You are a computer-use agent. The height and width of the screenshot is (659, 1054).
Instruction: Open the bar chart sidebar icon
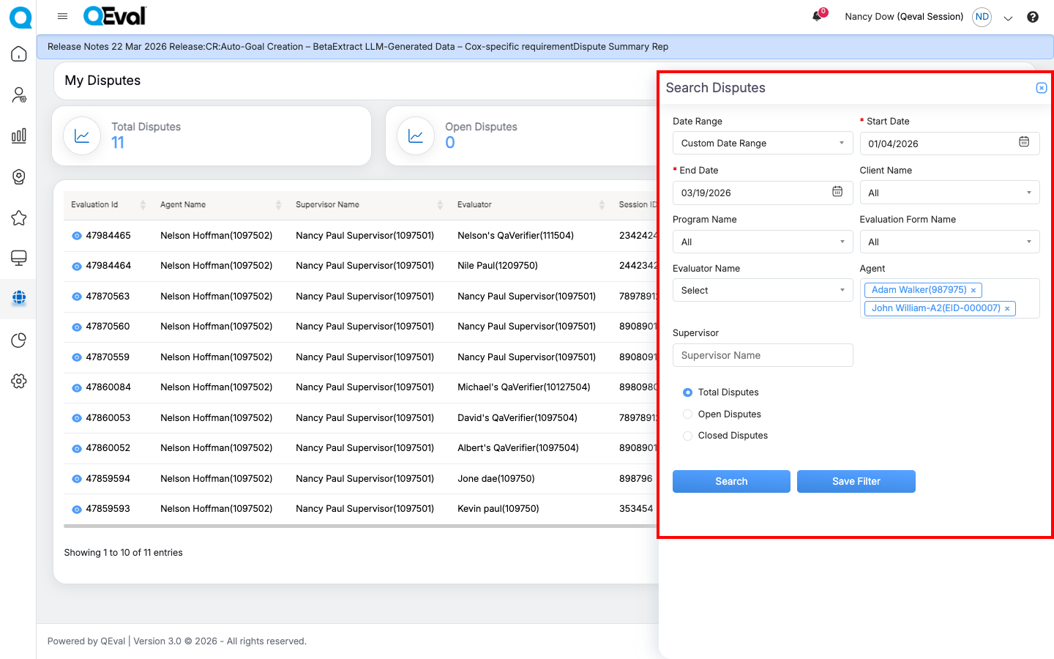[x=19, y=135]
